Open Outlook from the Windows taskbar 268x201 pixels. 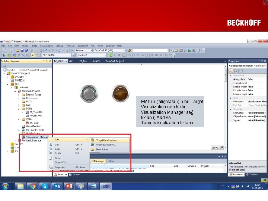click(x=57, y=186)
